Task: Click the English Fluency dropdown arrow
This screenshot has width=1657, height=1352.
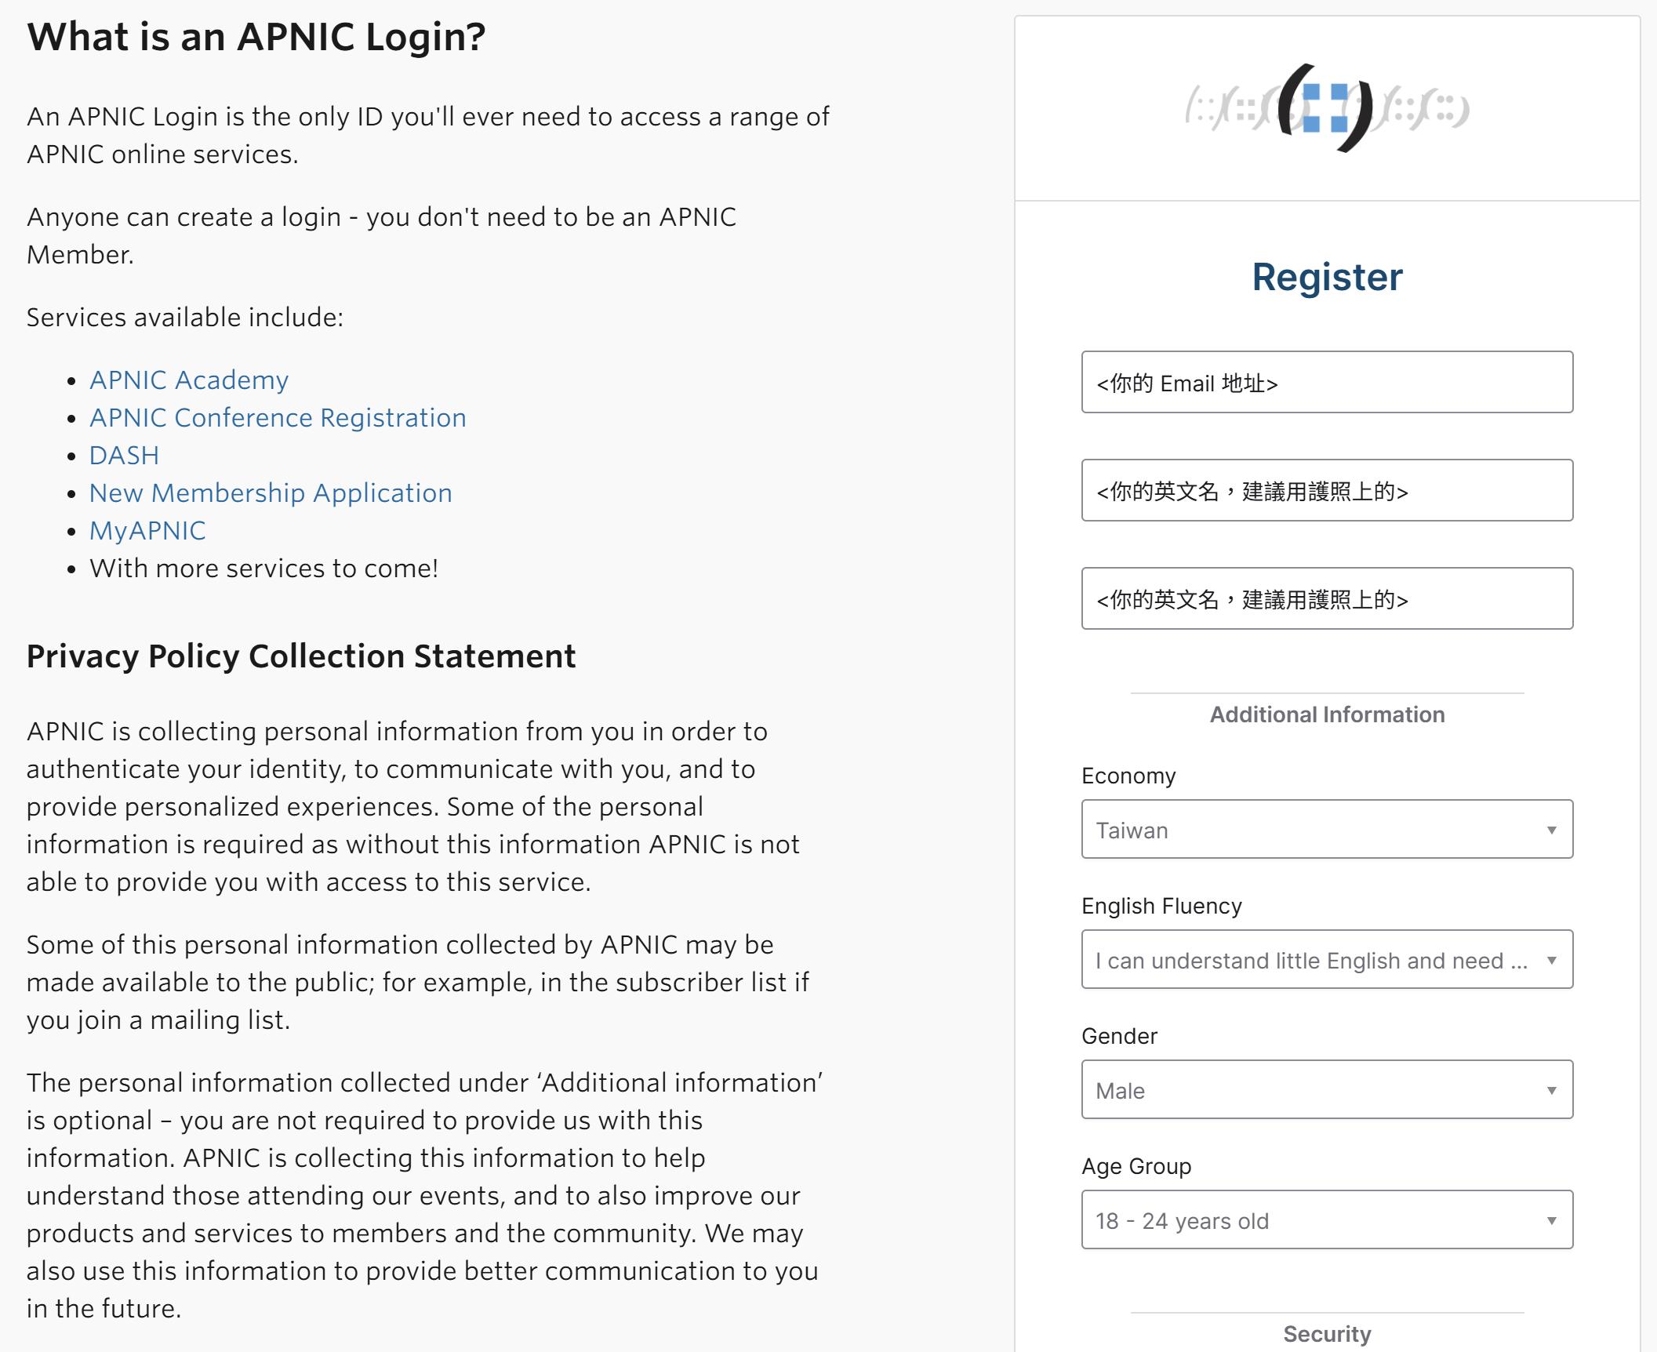Action: (1550, 960)
